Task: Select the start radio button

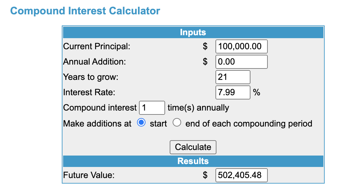Action: [142, 123]
